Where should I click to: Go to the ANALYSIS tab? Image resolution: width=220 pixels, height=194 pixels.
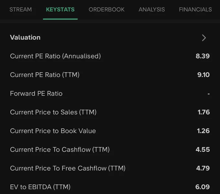152,9
